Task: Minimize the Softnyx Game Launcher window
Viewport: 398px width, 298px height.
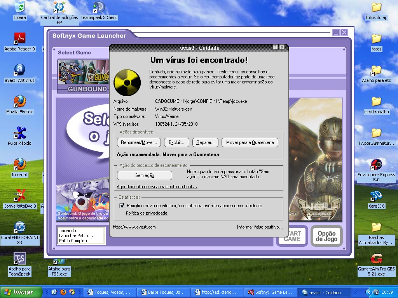Action: click(336, 33)
